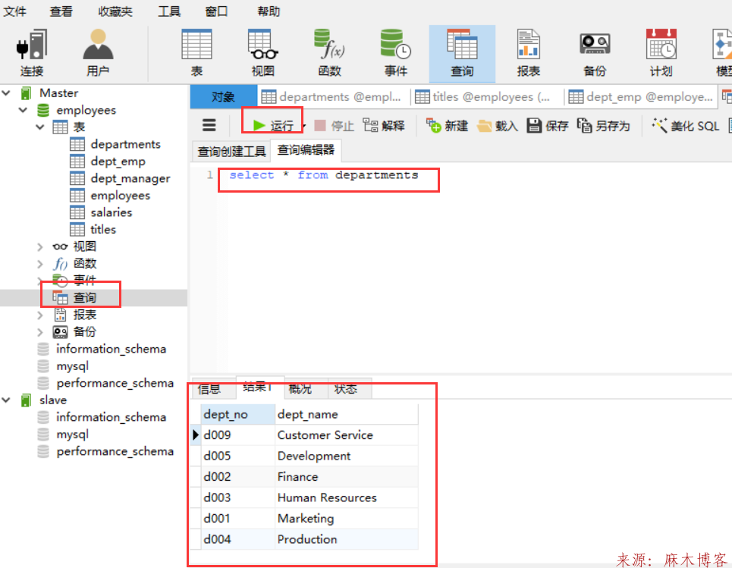Select Master's information_schema database
This screenshot has width=732, height=568.
point(111,349)
